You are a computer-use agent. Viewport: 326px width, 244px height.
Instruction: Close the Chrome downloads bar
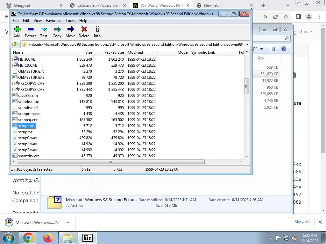pos(320,222)
